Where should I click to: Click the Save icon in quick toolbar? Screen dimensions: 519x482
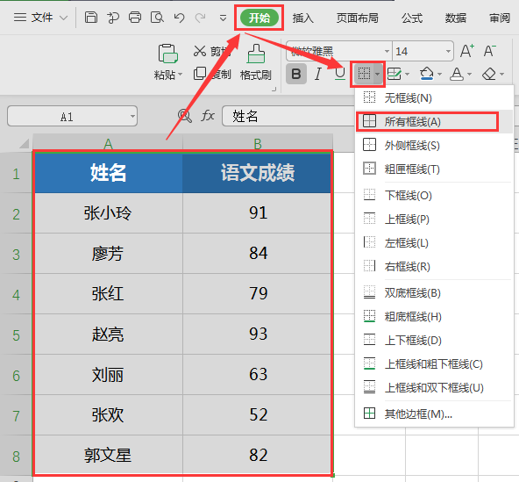pyautogui.click(x=91, y=18)
